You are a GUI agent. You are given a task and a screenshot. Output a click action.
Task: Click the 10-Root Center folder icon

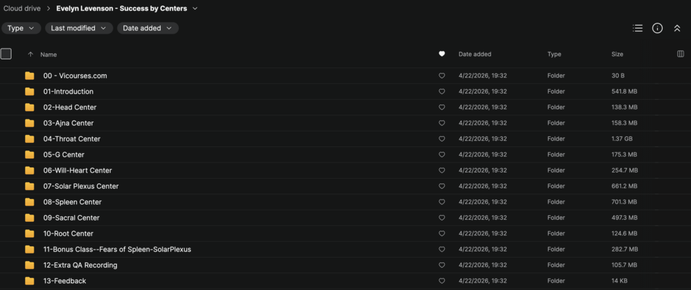tap(30, 233)
